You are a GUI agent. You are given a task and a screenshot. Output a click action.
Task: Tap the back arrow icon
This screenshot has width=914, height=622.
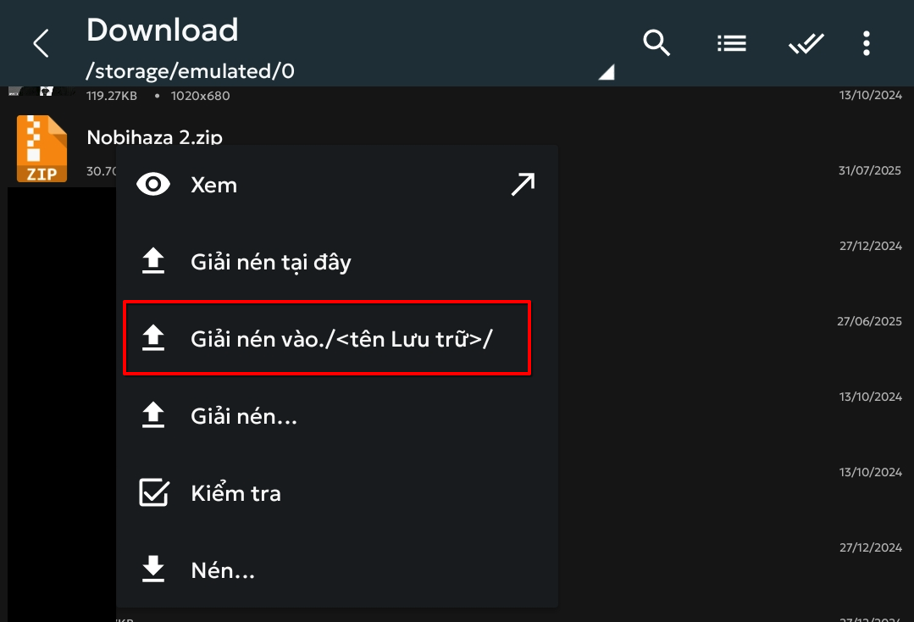pyautogui.click(x=41, y=43)
